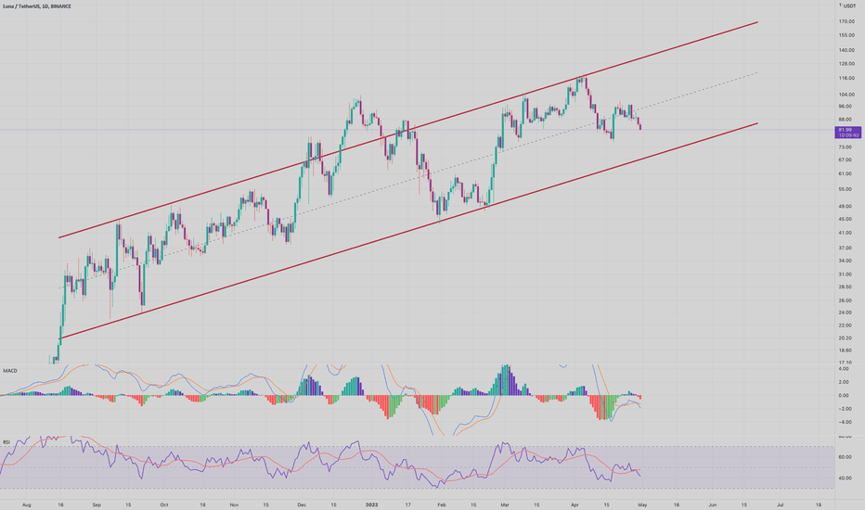The height and width of the screenshot is (510, 865).
Task: Click the Feb label on time axis
Action: (442, 504)
